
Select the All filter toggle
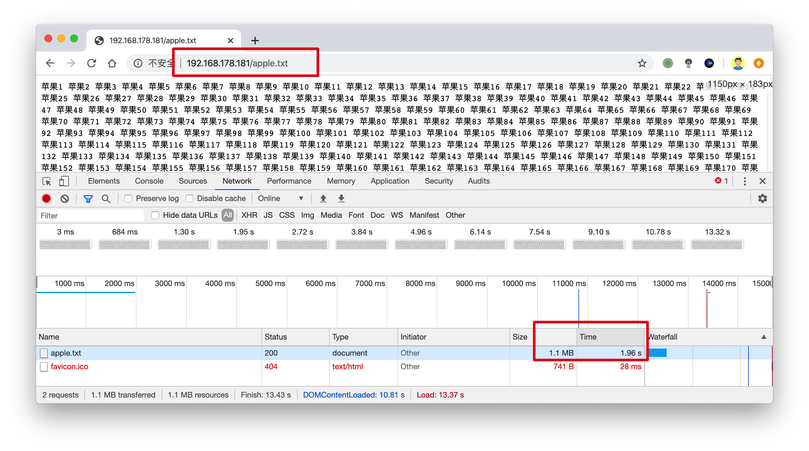(x=228, y=215)
